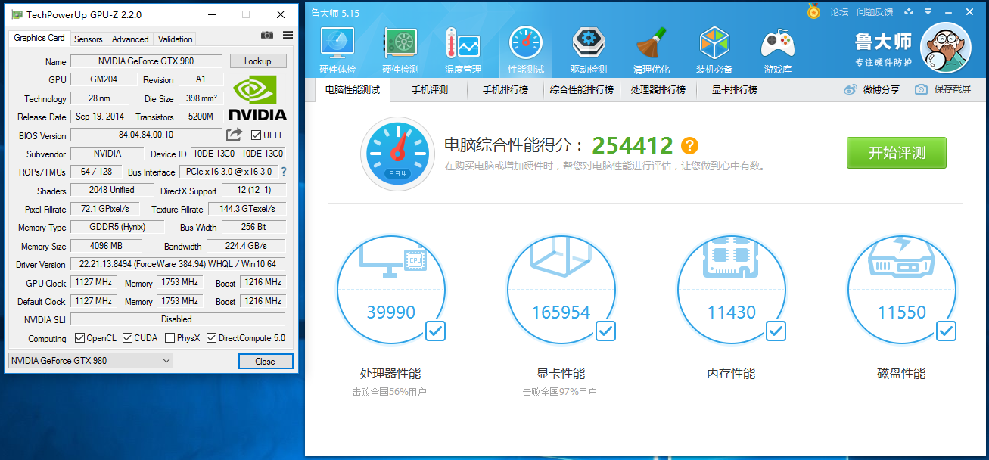Select the 电脑性能测试 tab
This screenshot has height=460, width=989.
(x=353, y=90)
